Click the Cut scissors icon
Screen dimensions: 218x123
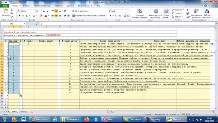click(x=12, y=10)
